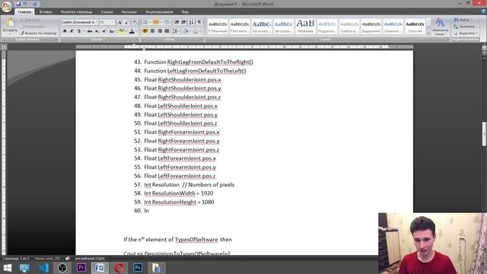Toggle bold formatting
Viewport: 487px width, 274px height.
(x=65, y=31)
